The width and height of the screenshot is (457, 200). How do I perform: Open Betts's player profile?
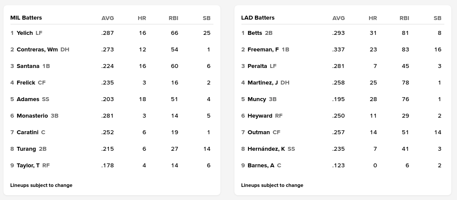pos(255,33)
